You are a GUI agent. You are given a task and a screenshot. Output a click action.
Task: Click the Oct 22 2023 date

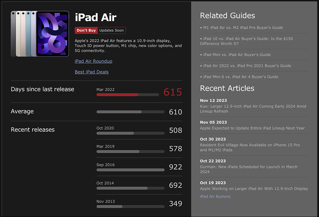pyautogui.click(x=213, y=161)
